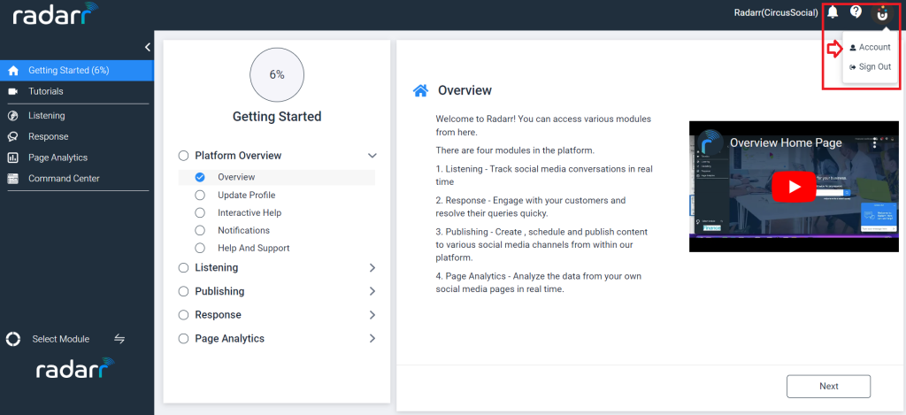Select the Notifications step circle

pos(200,230)
